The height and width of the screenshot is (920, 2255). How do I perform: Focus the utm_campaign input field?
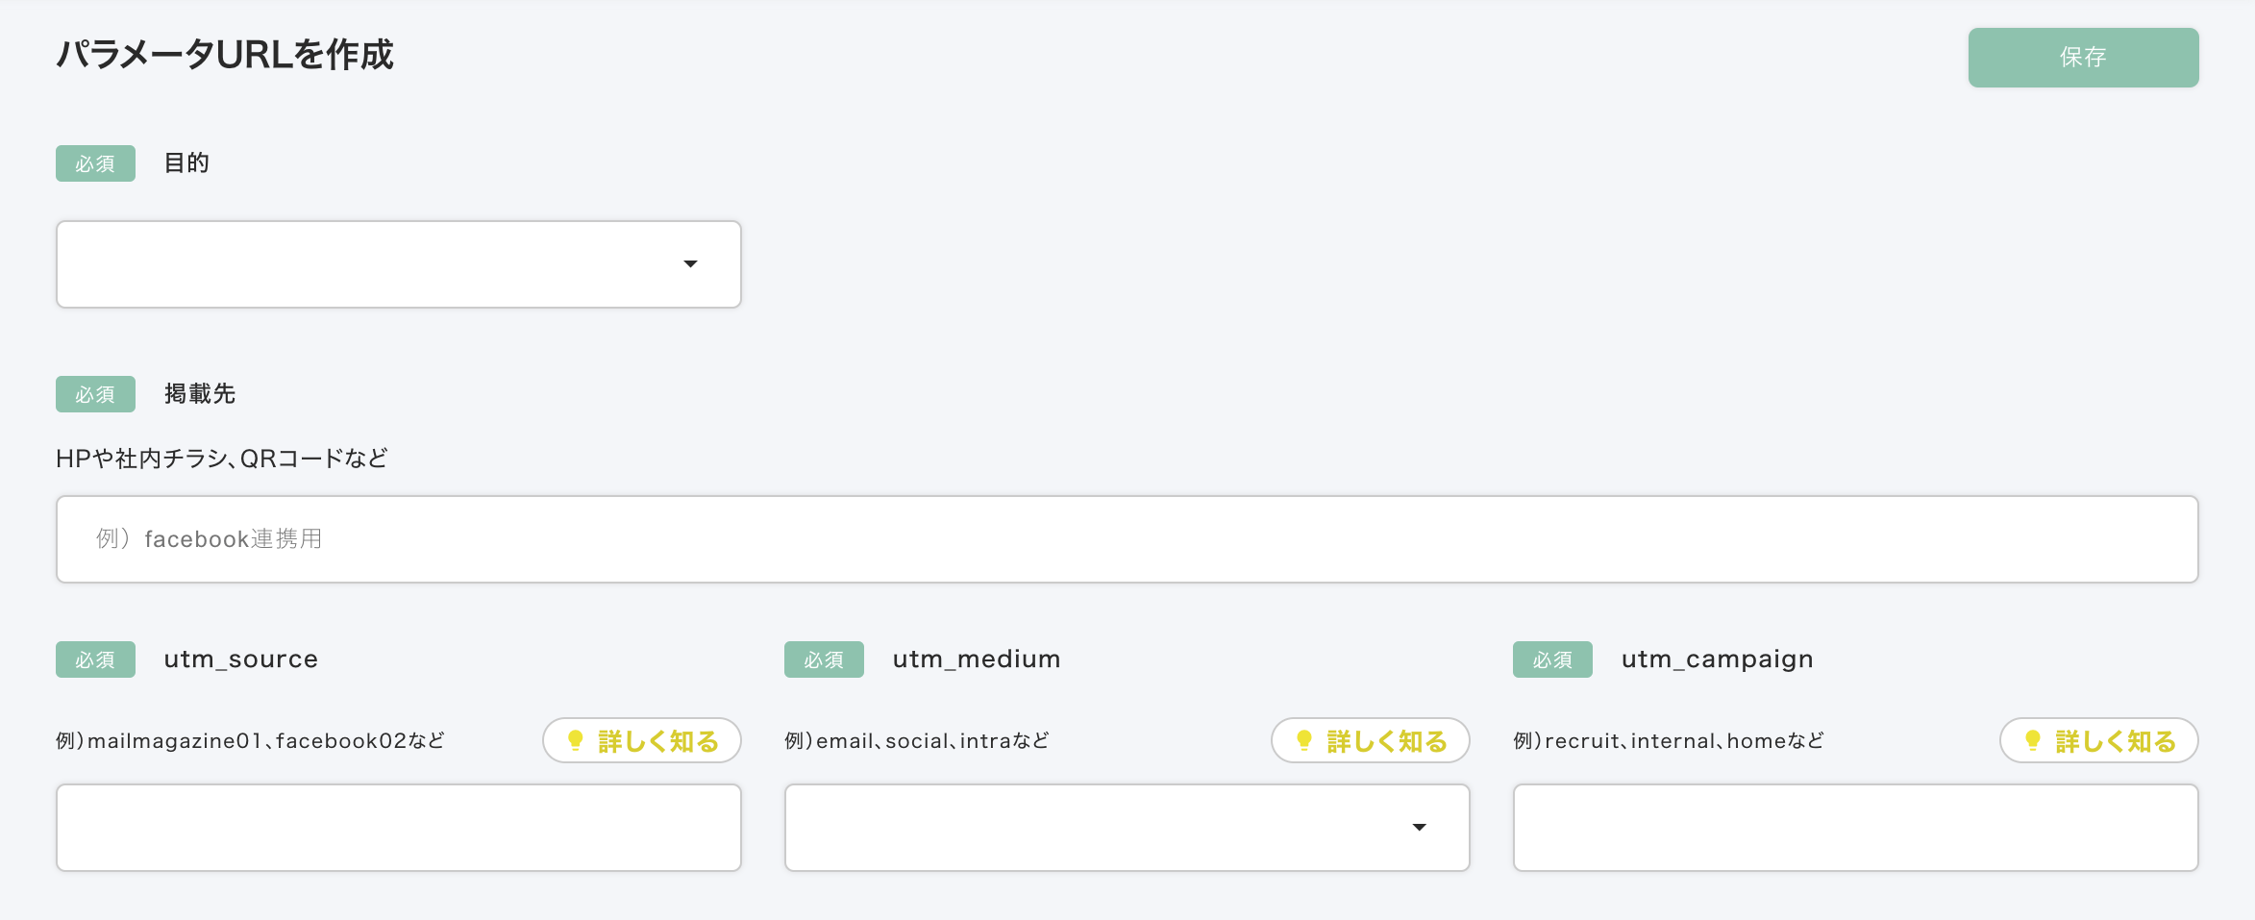[x=1855, y=828]
